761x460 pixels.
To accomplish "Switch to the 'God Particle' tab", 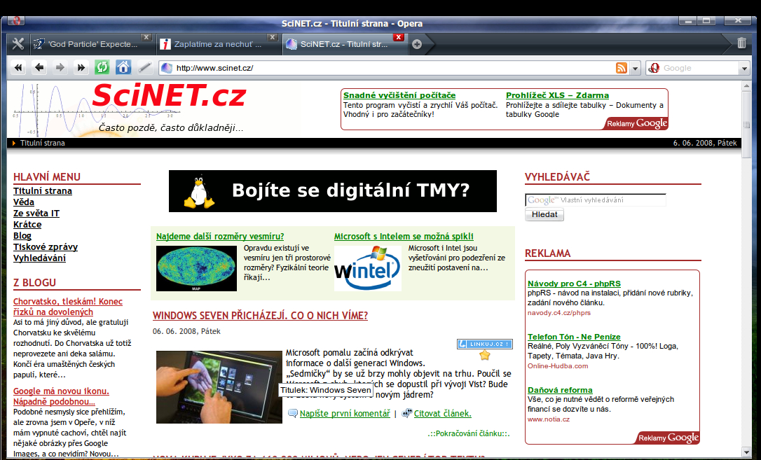I will pyautogui.click(x=92, y=44).
